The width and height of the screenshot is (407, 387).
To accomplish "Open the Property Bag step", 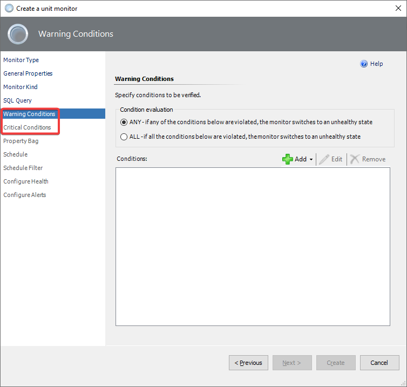I will 21,141.
